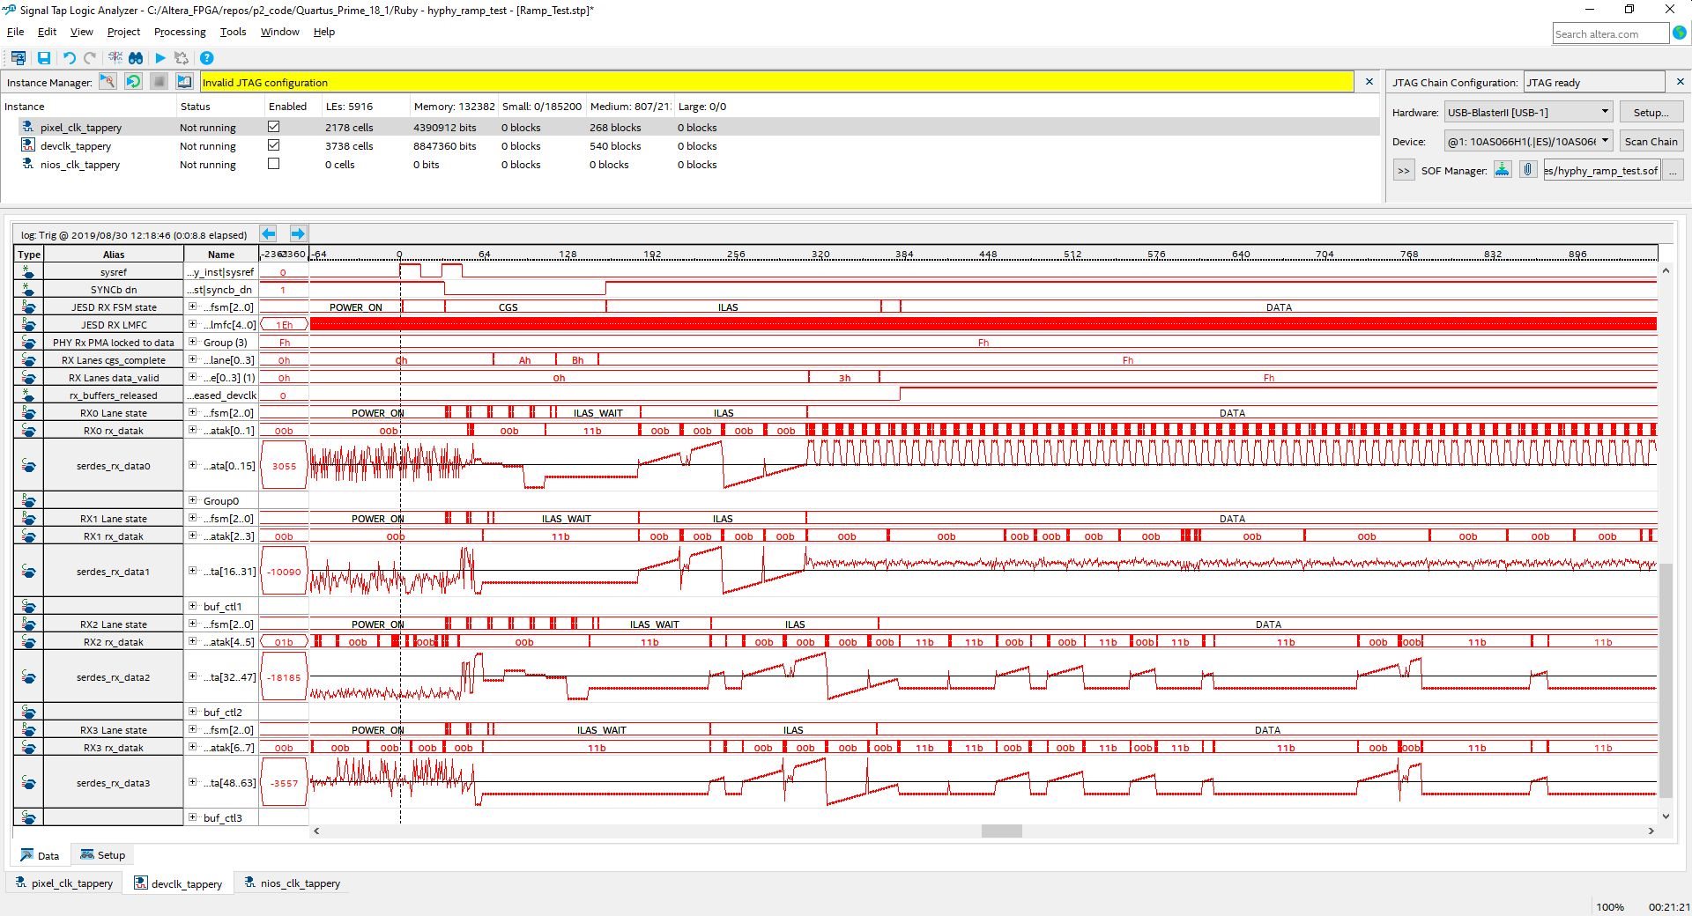This screenshot has width=1692, height=916.
Task: Click the rx_buffers_released type icon
Action: pyautogui.click(x=28, y=395)
